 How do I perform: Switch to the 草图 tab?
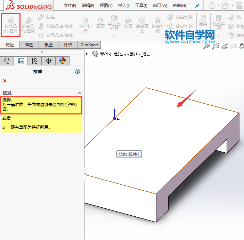29,45
